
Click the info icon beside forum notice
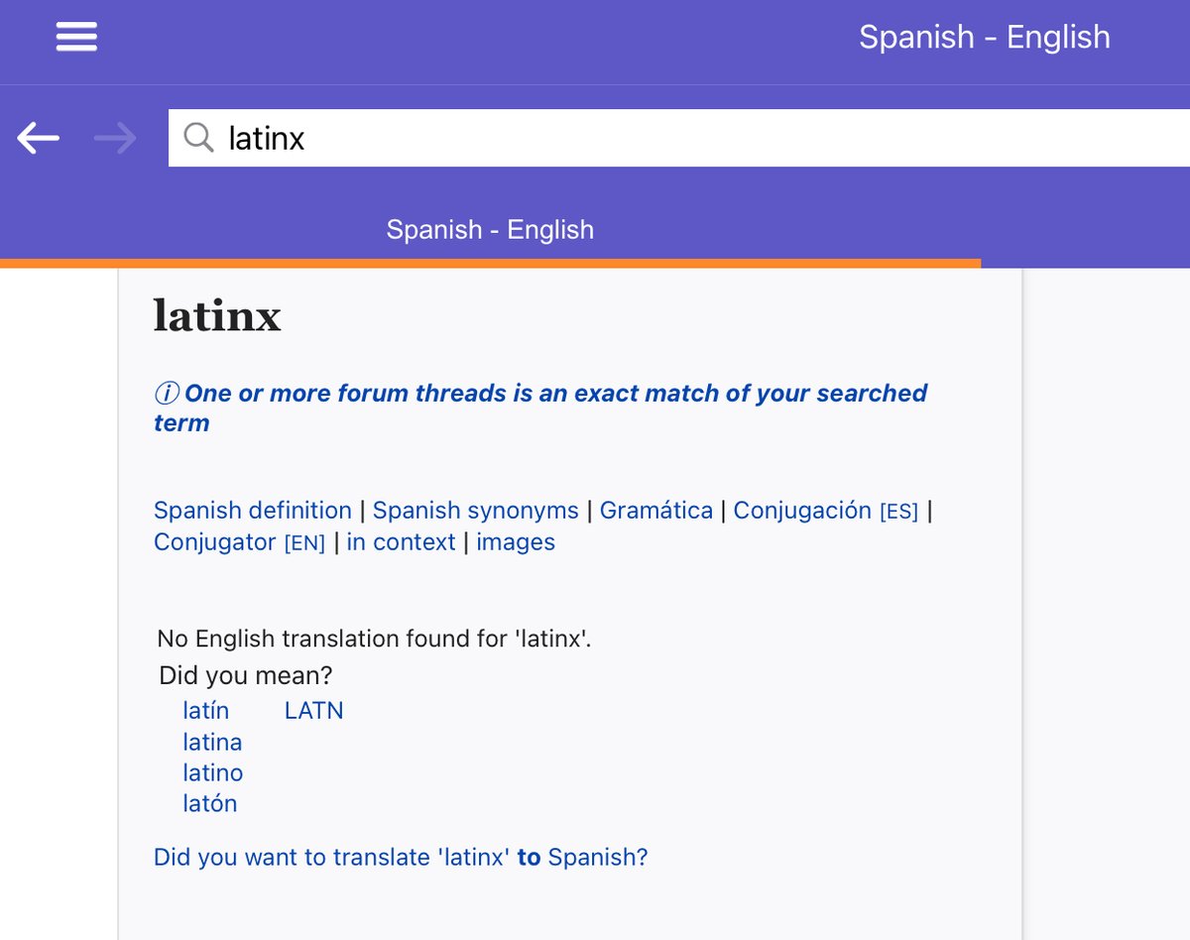(x=167, y=394)
